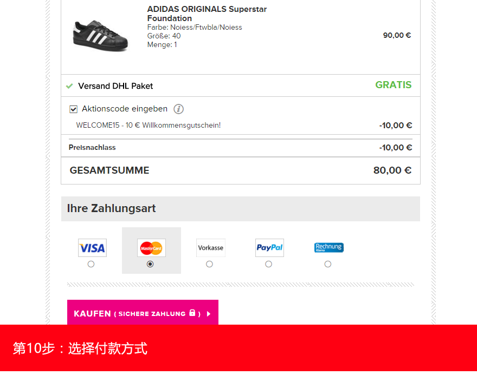The image size is (477, 382).
Task: Click the Vorkasse payment logo
Action: click(x=210, y=248)
